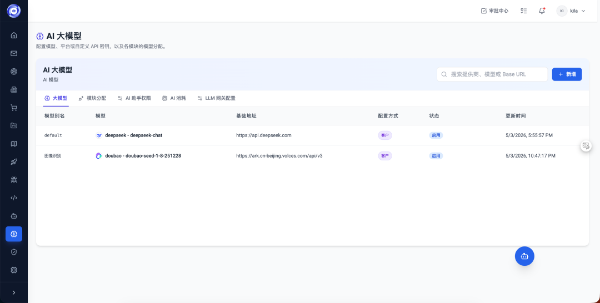Open the mail envelope sidebar icon
Image resolution: width=600 pixels, height=303 pixels.
(14, 53)
